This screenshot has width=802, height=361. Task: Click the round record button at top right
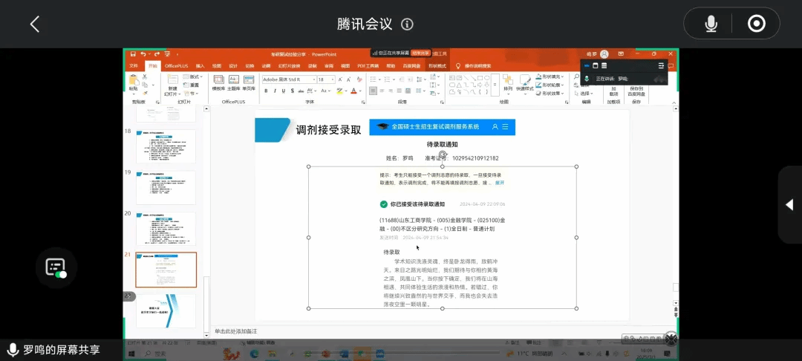(756, 25)
